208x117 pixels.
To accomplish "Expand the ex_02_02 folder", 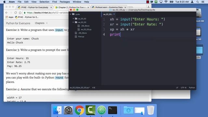I will click(73, 19).
